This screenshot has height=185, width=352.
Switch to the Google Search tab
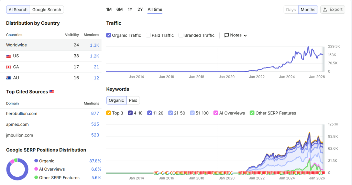[47, 10]
